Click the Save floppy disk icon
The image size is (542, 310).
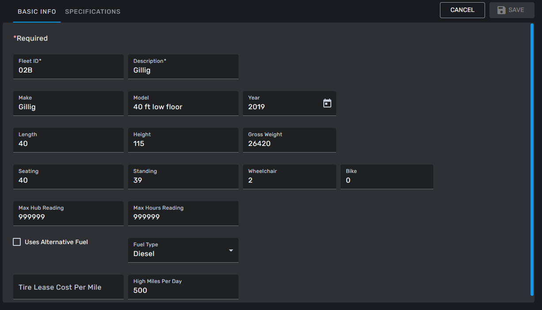point(501,10)
